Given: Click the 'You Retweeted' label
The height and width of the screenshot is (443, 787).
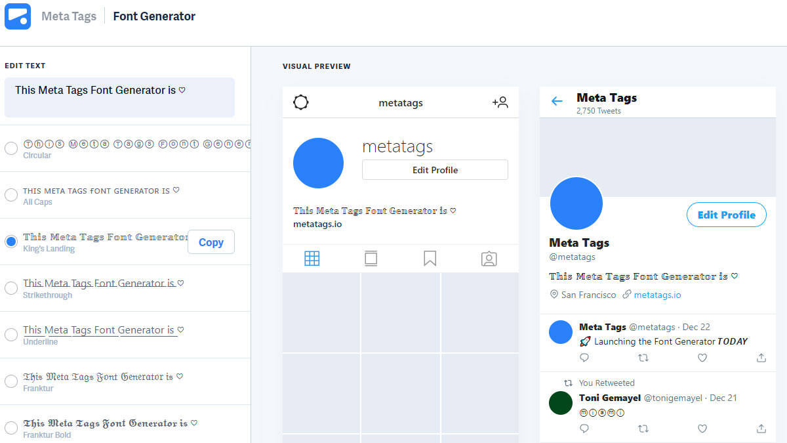Looking at the screenshot, I should (607, 383).
